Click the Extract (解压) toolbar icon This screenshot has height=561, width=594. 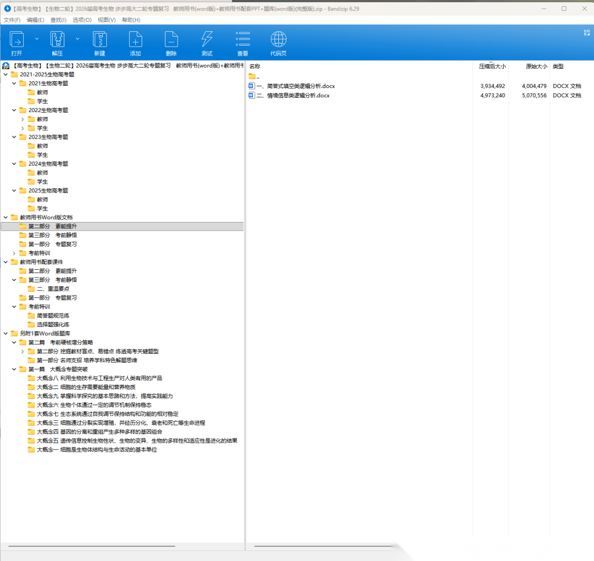[57, 40]
